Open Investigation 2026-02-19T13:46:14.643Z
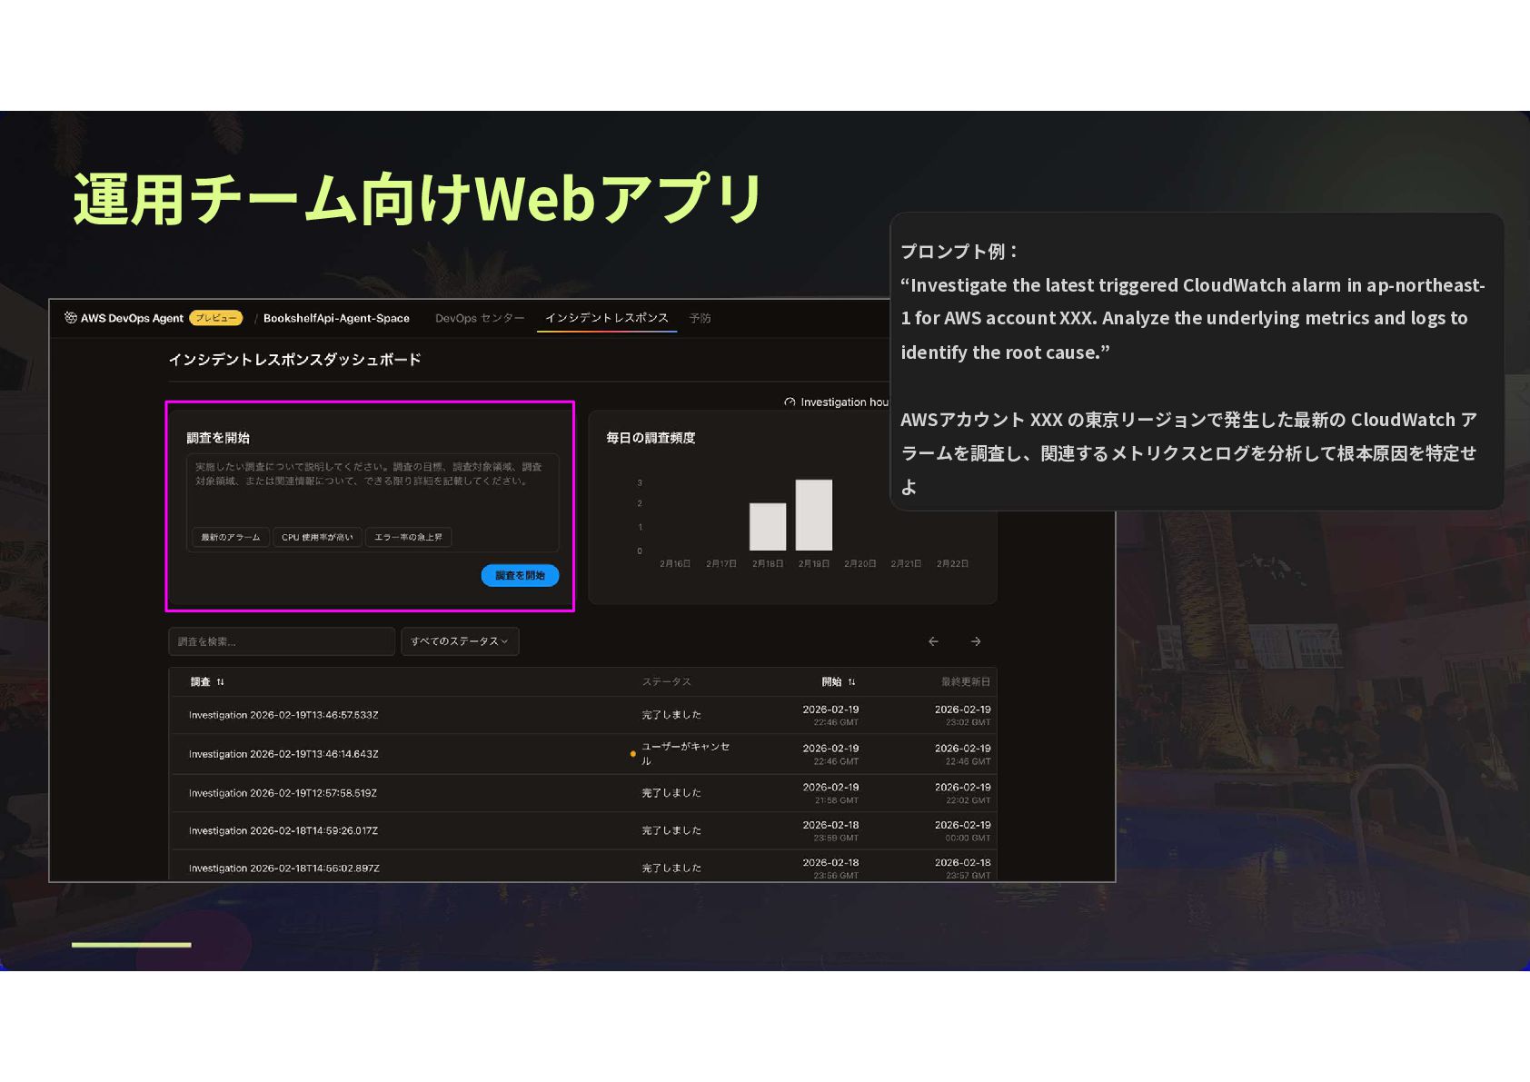This screenshot has width=1530, height=1082. pos(283,755)
